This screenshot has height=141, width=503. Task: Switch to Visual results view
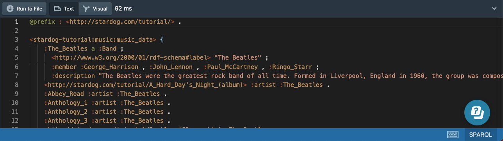(95, 9)
